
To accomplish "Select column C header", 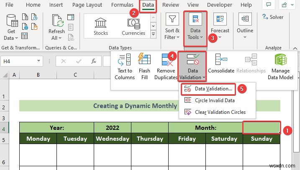I will click(75, 75).
